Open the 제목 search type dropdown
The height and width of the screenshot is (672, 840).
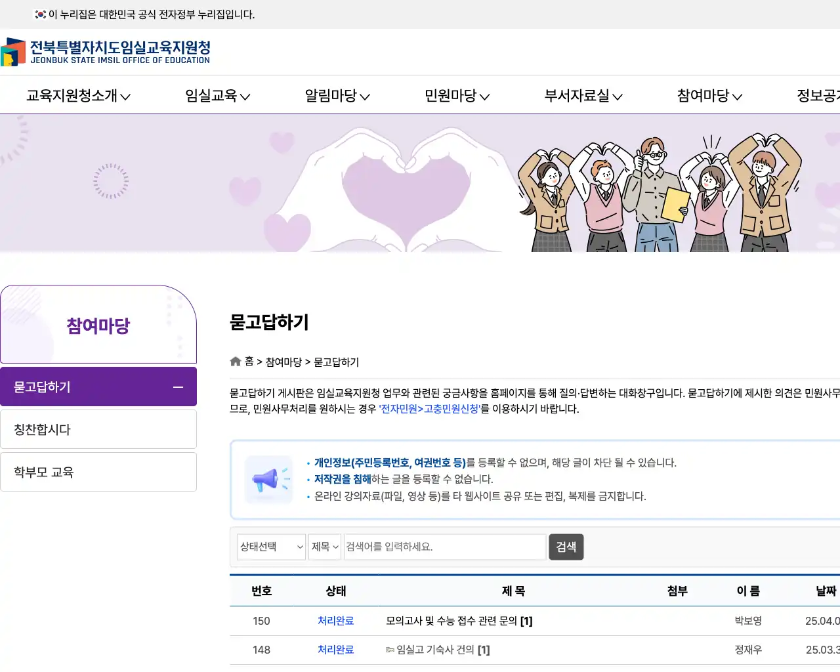click(x=324, y=547)
